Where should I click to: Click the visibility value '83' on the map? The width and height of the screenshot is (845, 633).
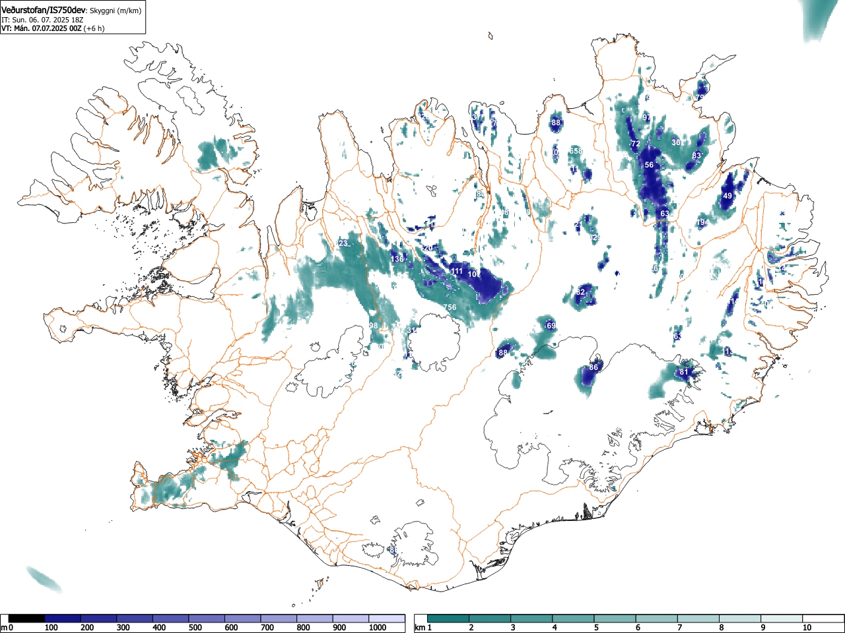coord(696,156)
